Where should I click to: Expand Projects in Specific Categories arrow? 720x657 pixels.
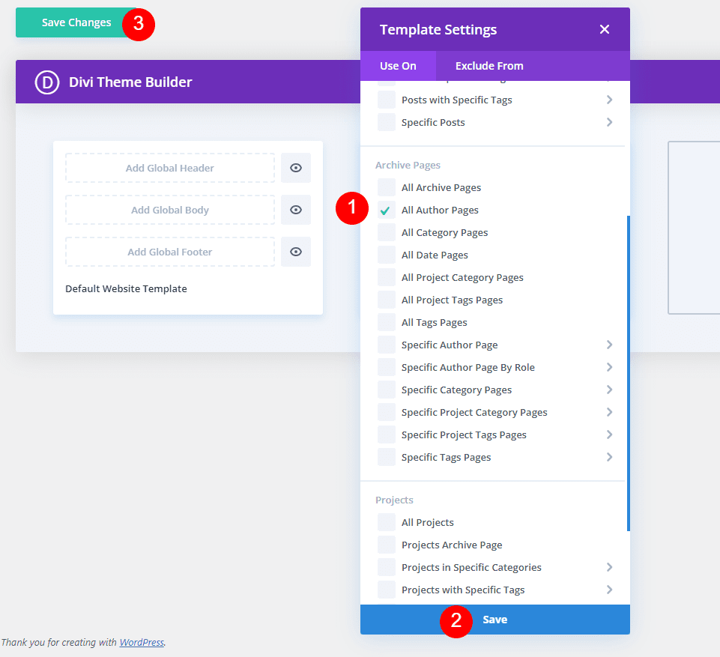(609, 567)
